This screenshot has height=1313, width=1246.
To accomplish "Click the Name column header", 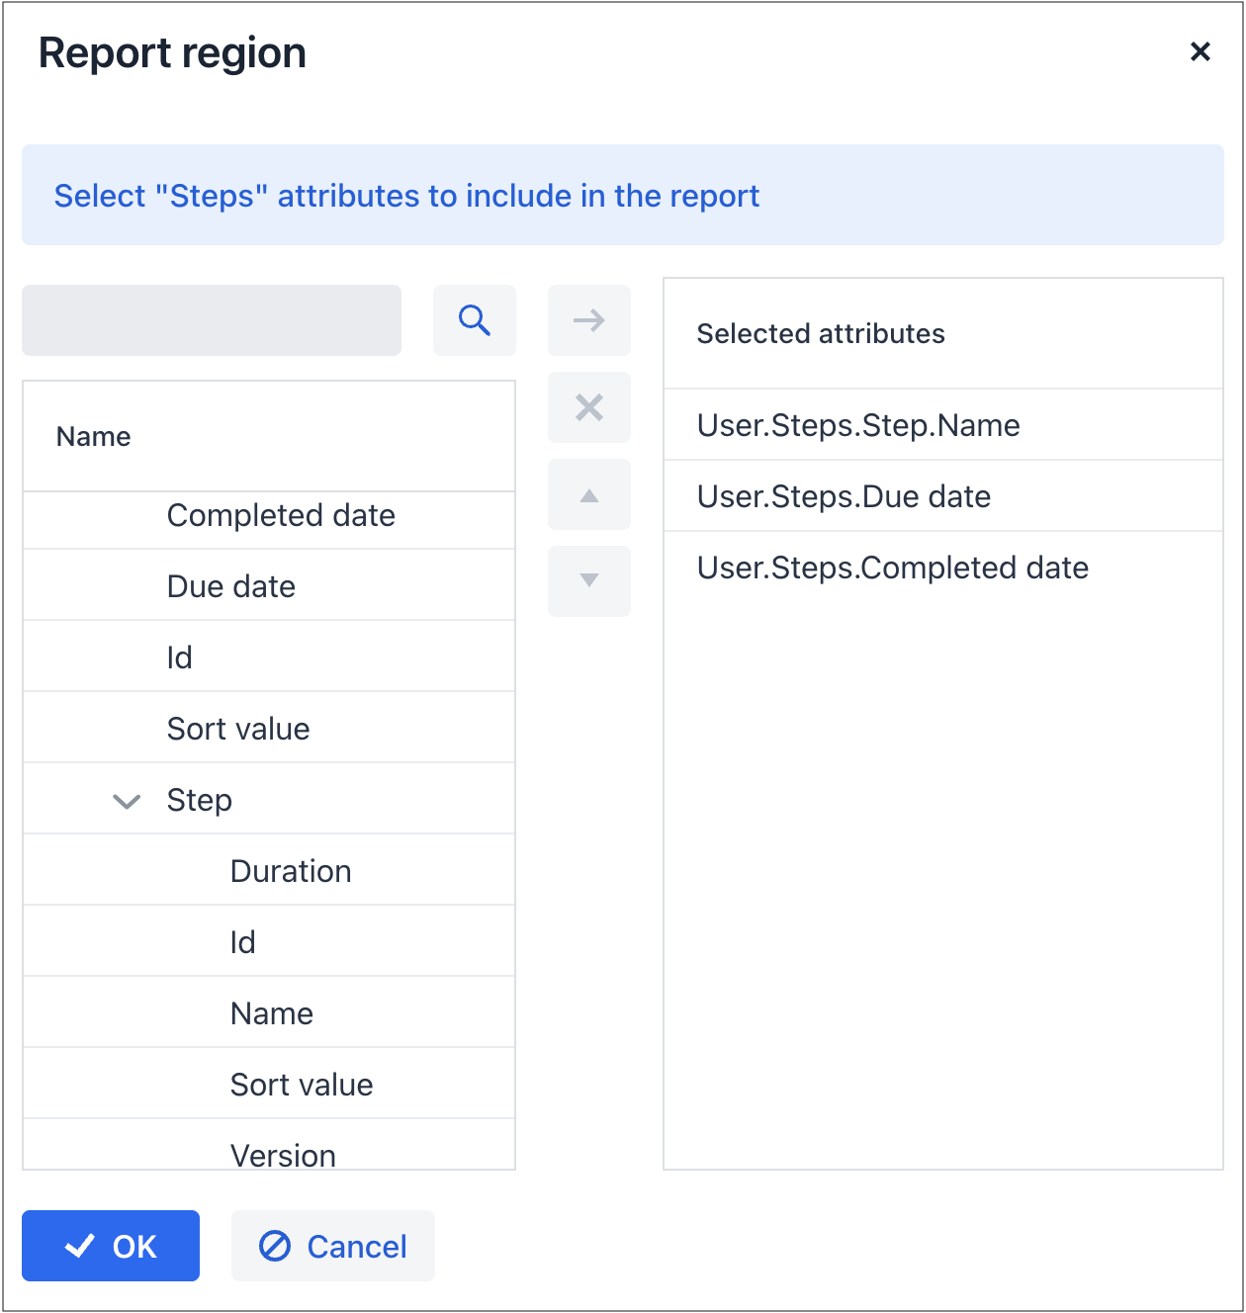I will (x=94, y=437).
